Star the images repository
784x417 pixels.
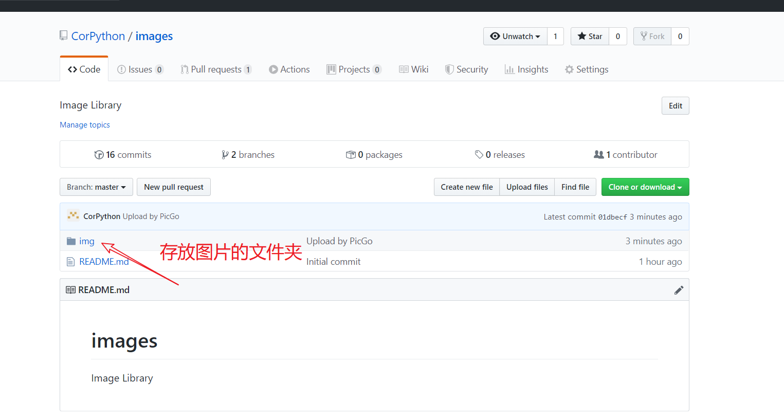click(590, 37)
